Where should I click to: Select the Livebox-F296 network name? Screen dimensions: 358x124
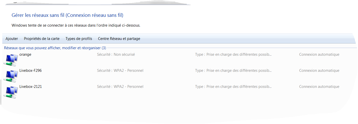point(31,71)
